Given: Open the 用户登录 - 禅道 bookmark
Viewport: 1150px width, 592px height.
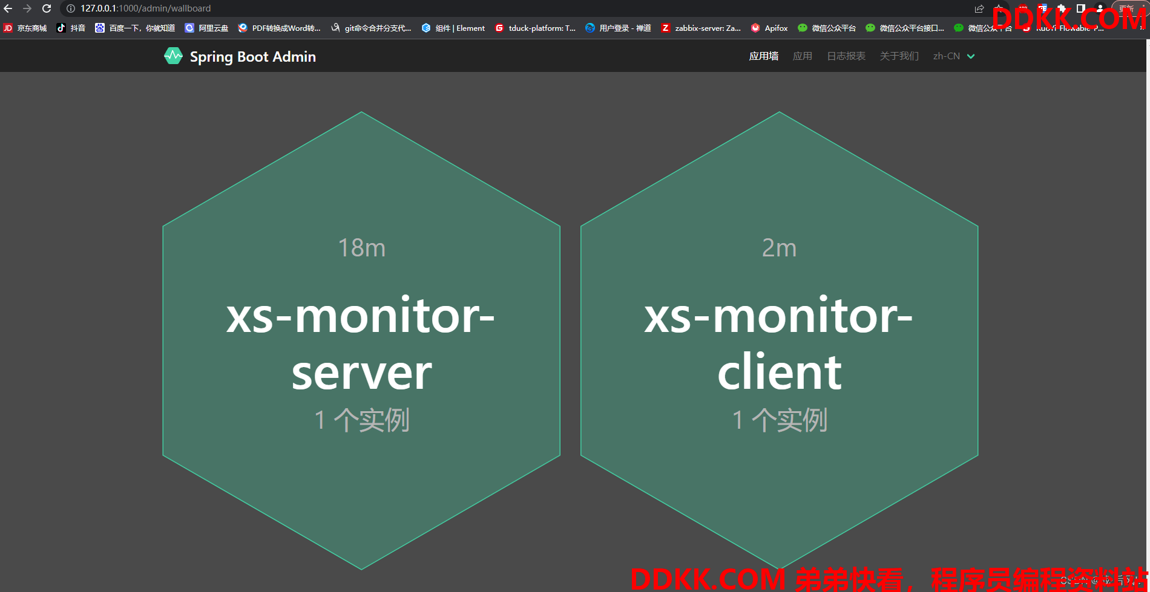Looking at the screenshot, I should coord(618,28).
